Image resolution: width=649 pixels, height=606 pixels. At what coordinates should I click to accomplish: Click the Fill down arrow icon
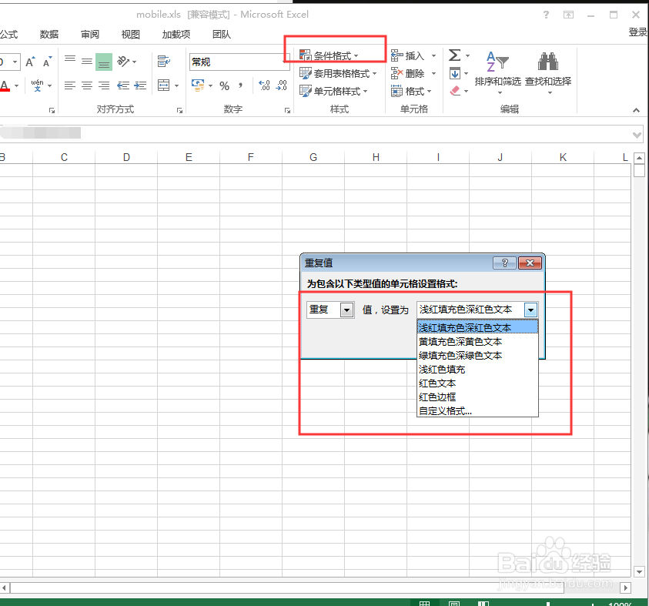[455, 74]
